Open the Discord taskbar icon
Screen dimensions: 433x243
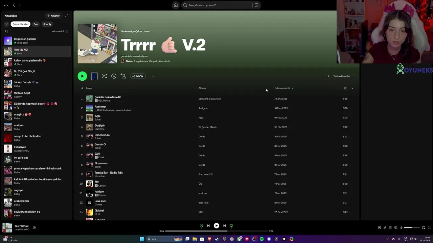point(269,239)
